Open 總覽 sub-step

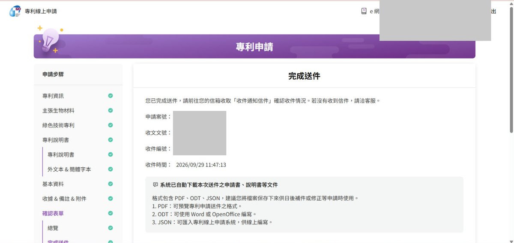tap(53, 228)
